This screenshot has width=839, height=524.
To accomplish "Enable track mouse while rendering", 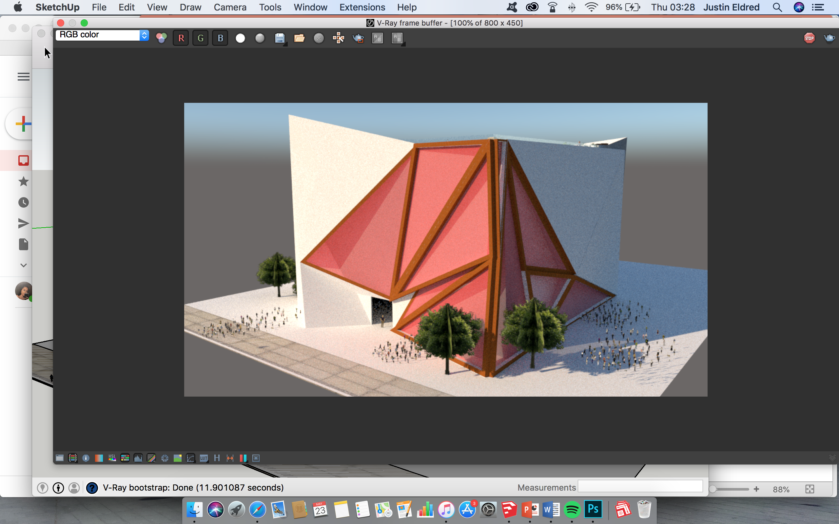I will [x=338, y=38].
